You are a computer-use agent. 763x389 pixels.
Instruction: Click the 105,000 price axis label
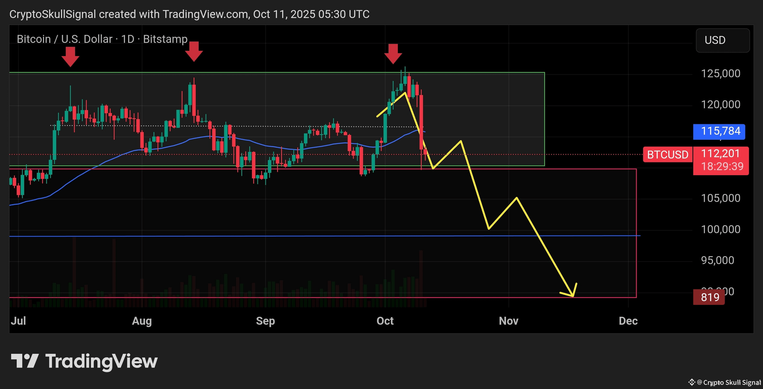click(x=720, y=198)
